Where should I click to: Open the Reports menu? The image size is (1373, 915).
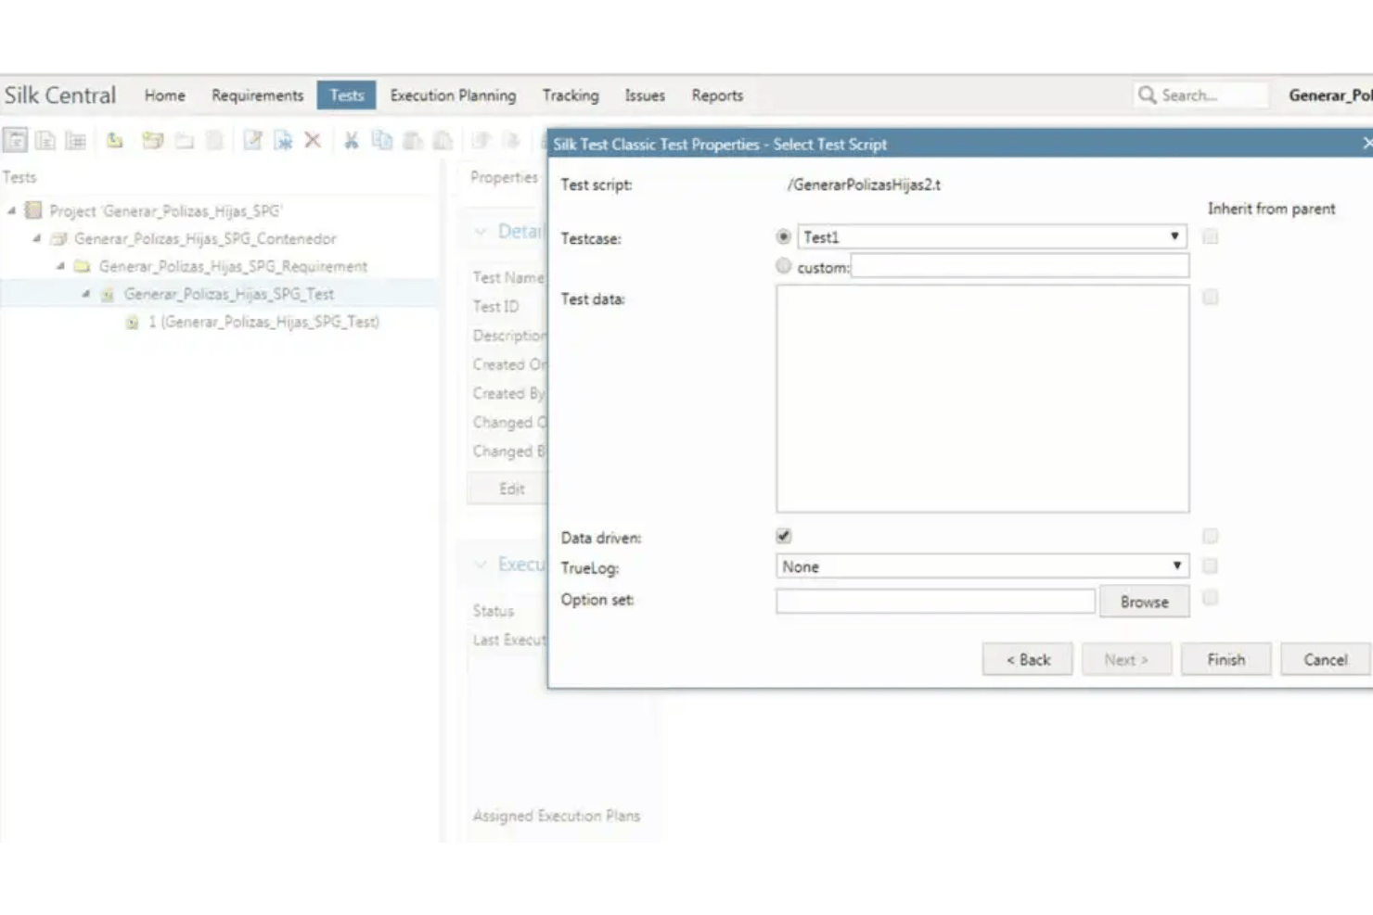pyautogui.click(x=717, y=95)
